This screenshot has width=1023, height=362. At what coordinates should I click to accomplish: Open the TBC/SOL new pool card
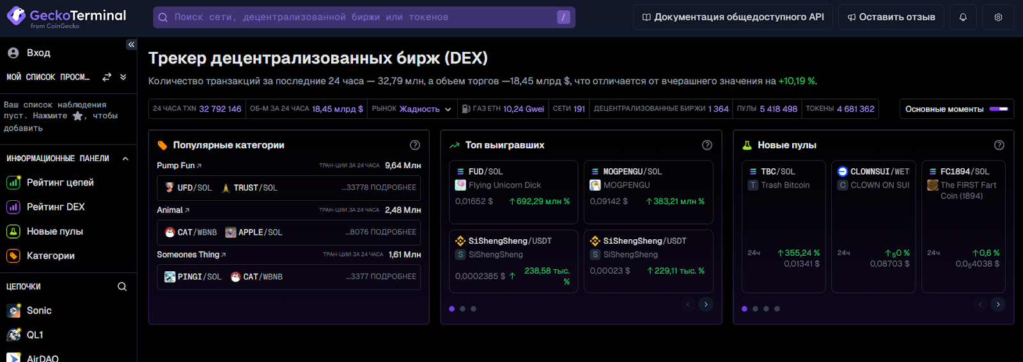coord(784,226)
